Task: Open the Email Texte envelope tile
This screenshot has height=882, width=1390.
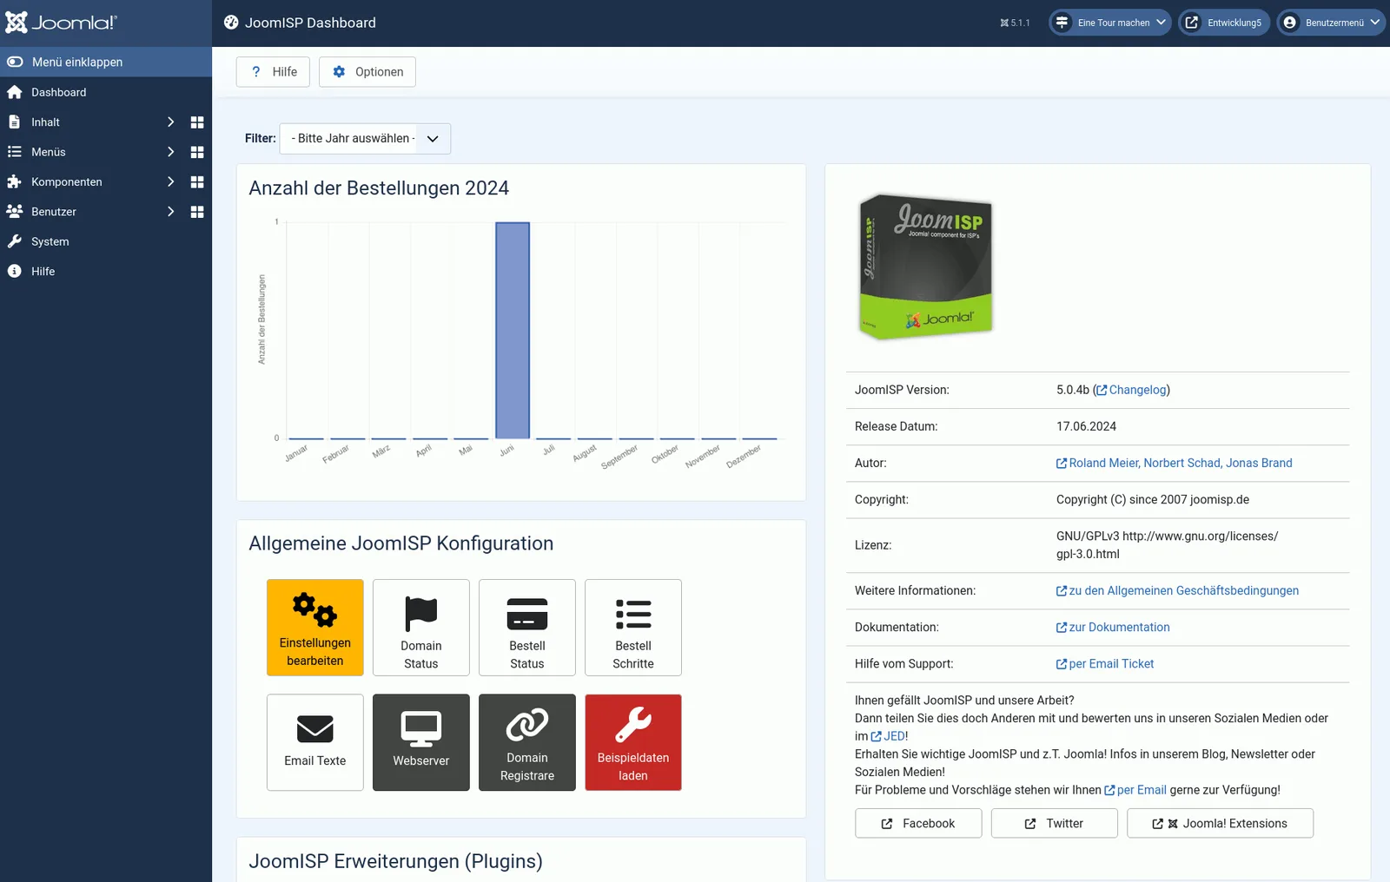Action: 314,742
